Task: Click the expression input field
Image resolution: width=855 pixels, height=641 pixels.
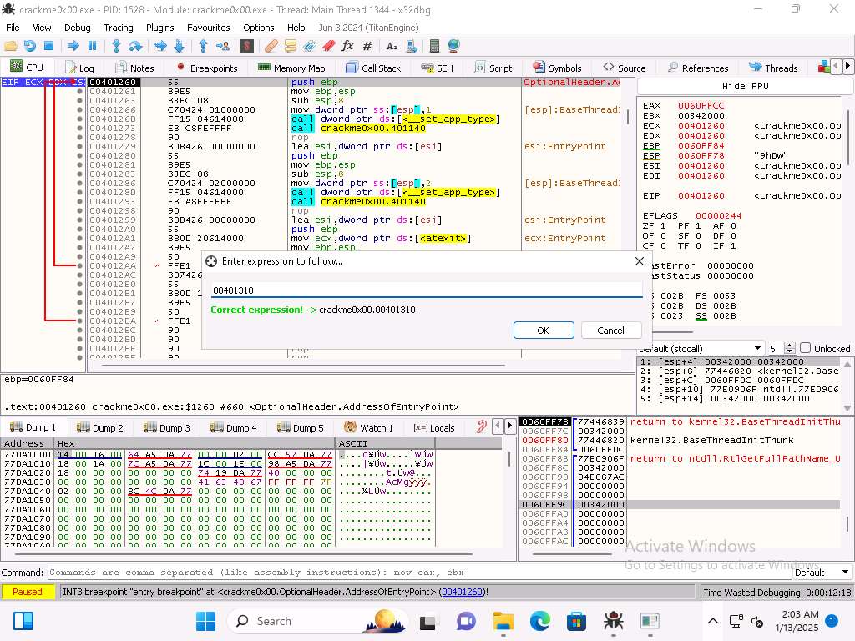Action: pyautogui.click(x=426, y=290)
